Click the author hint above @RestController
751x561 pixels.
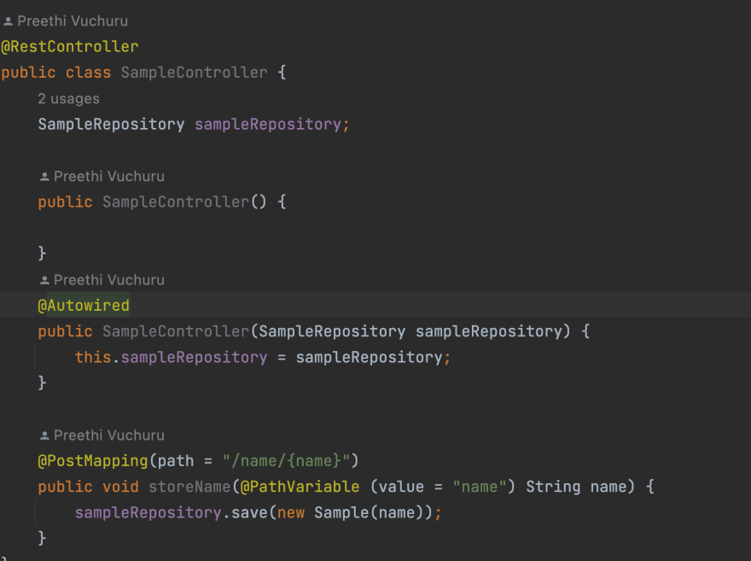click(65, 21)
